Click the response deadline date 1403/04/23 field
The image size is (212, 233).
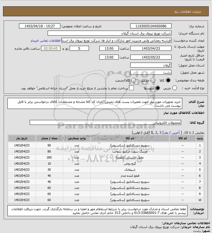(151, 48)
